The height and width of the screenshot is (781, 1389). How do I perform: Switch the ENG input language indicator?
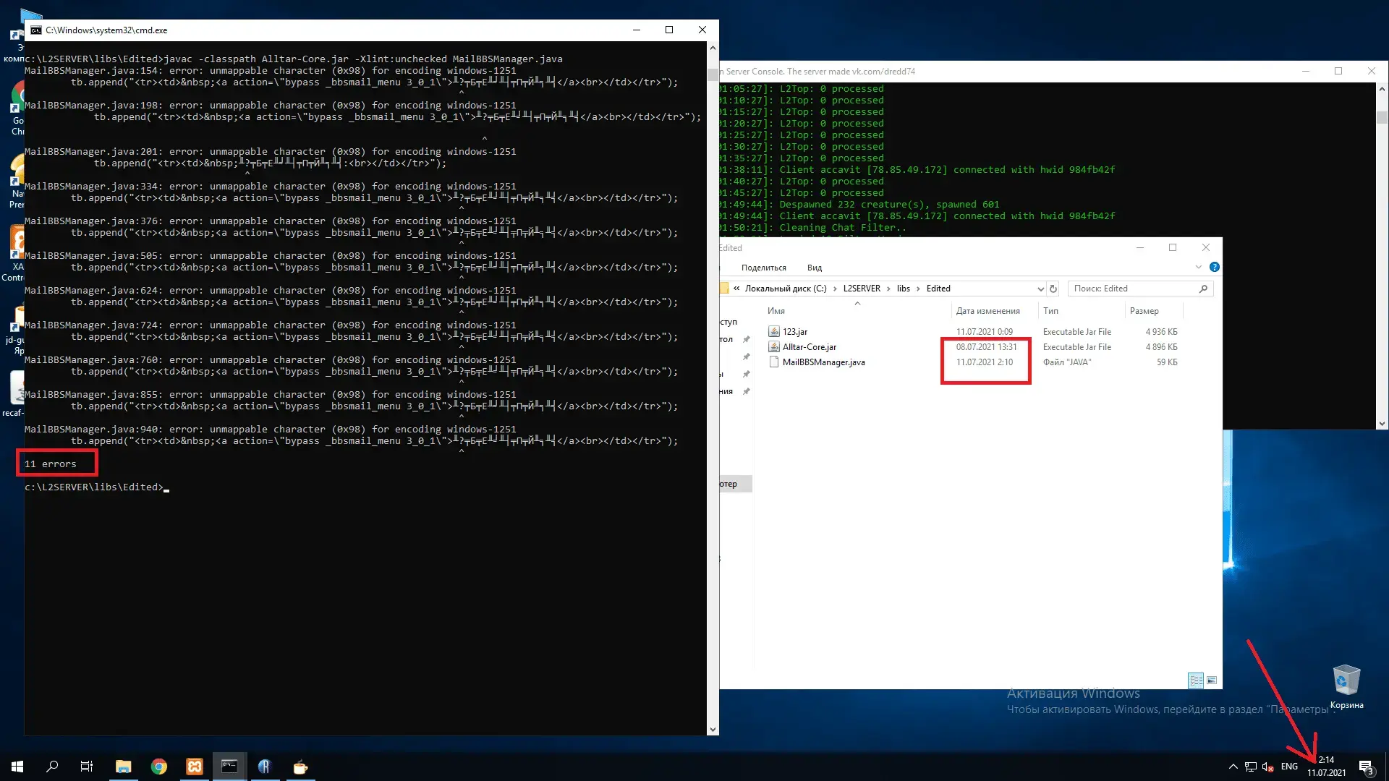tap(1289, 767)
